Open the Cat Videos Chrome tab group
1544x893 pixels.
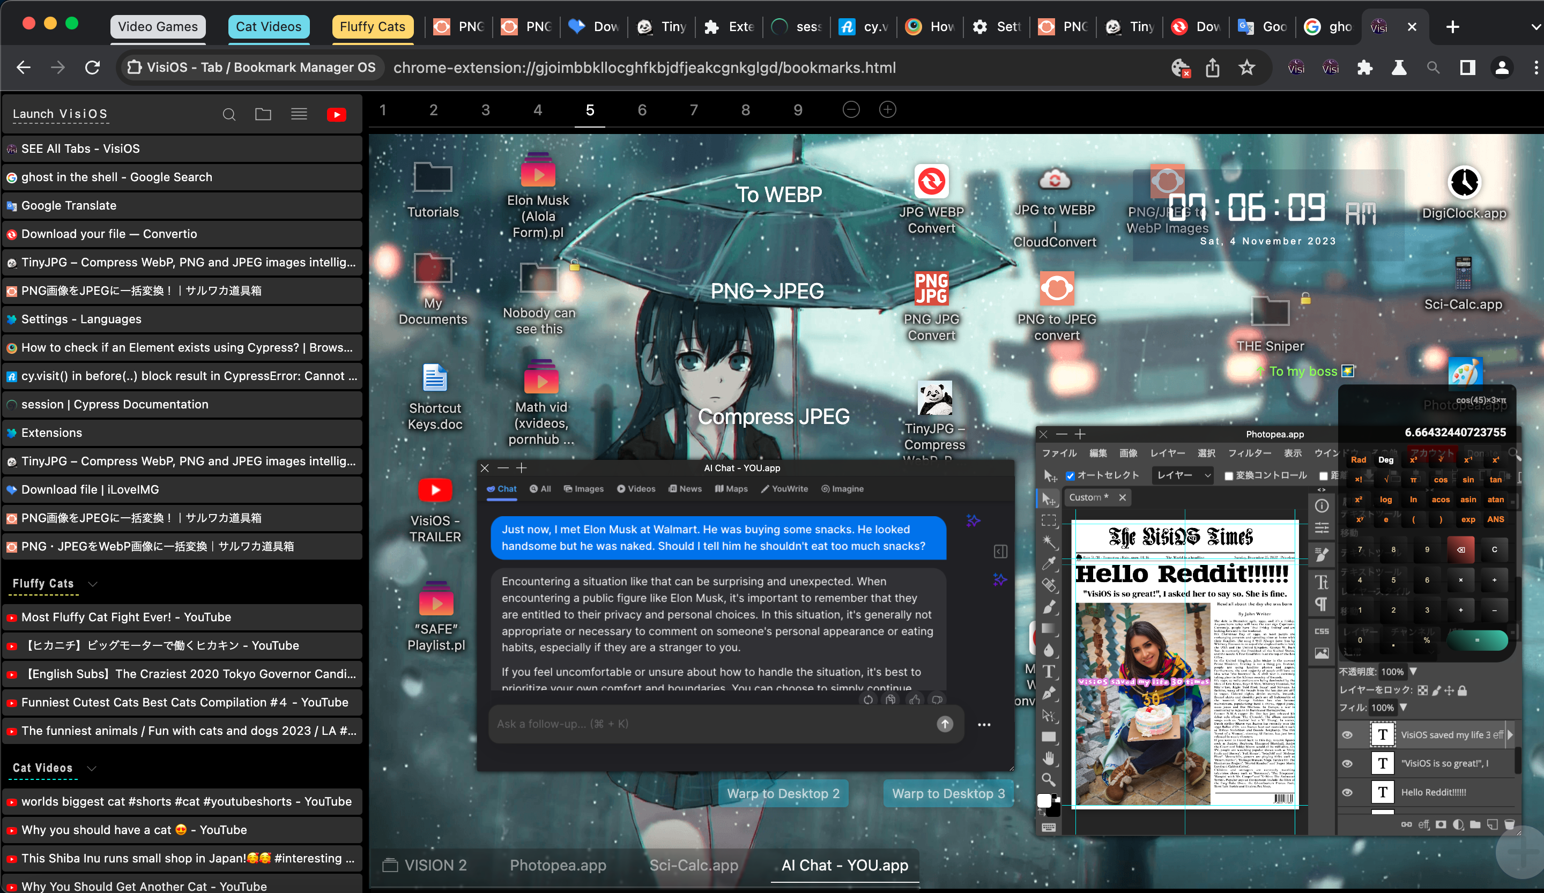269,26
